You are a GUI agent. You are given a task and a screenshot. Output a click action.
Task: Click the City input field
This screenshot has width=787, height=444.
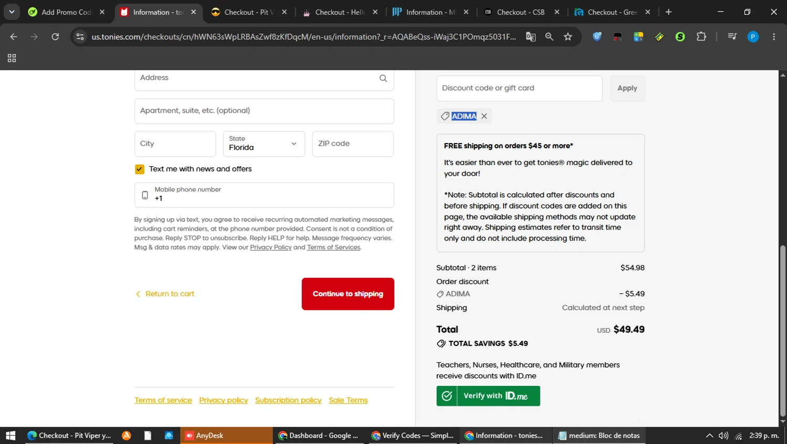[x=175, y=144]
